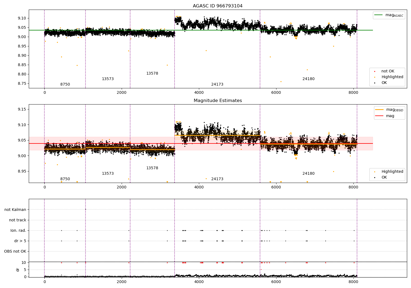Click y-tick '8.75' on the top plot

pyautogui.click(x=22, y=84)
